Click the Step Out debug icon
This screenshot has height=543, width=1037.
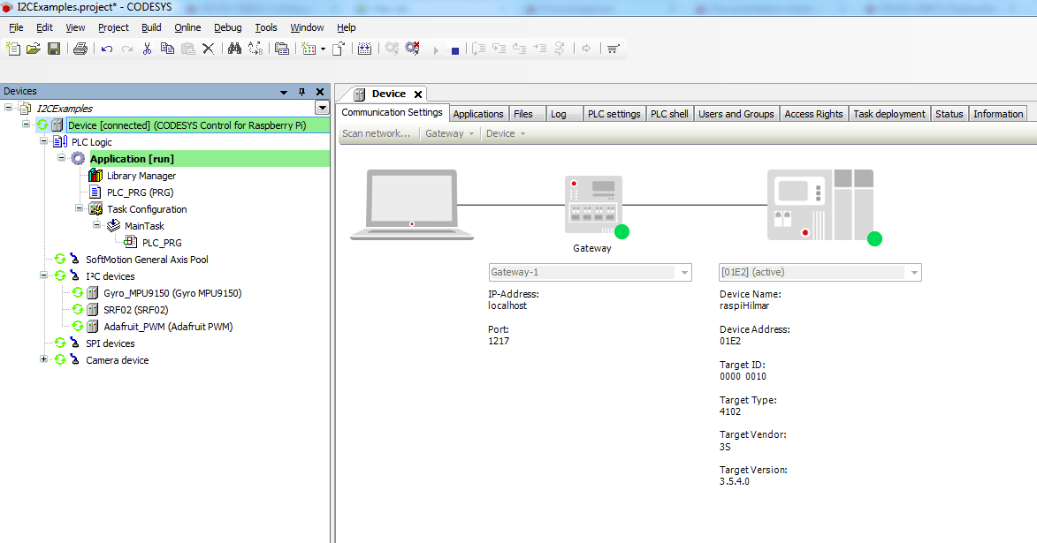519,49
